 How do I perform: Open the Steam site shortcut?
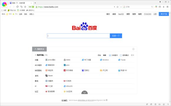[x=49, y=76]
